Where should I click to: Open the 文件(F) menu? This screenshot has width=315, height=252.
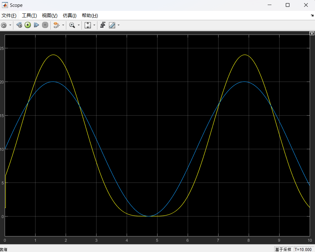[9, 16]
